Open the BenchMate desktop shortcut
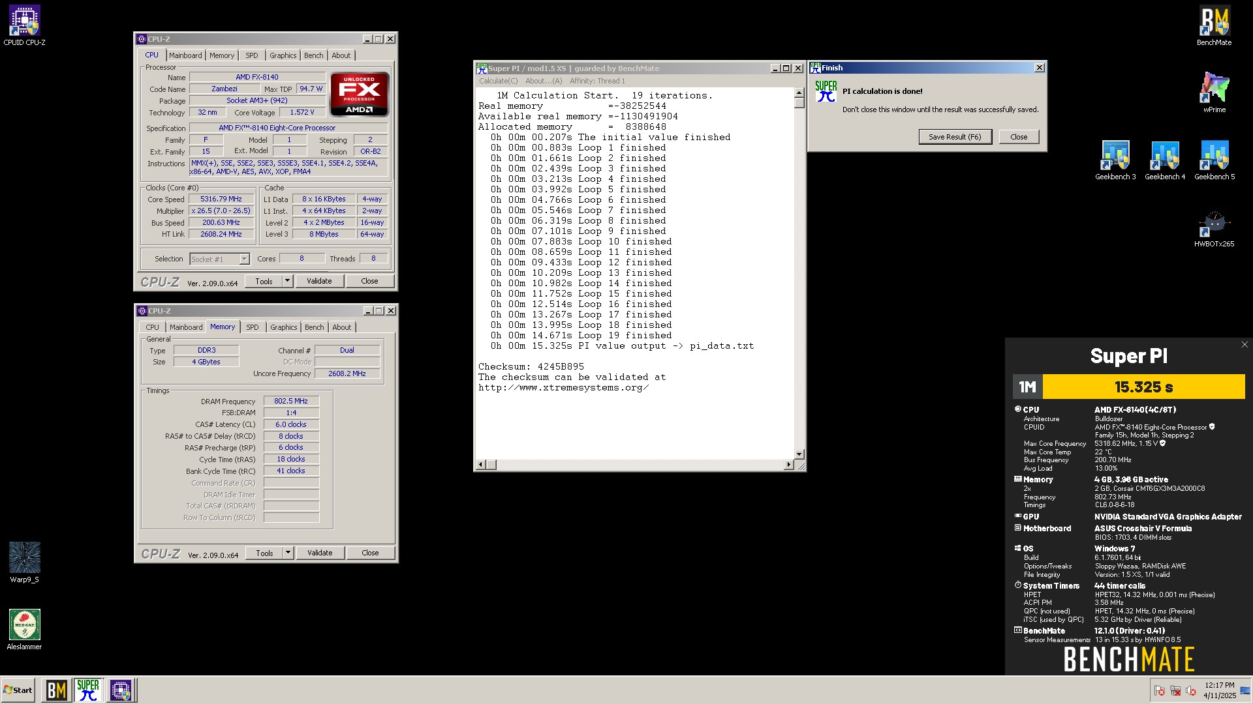Screen dimensions: 1253x704 (1214, 25)
